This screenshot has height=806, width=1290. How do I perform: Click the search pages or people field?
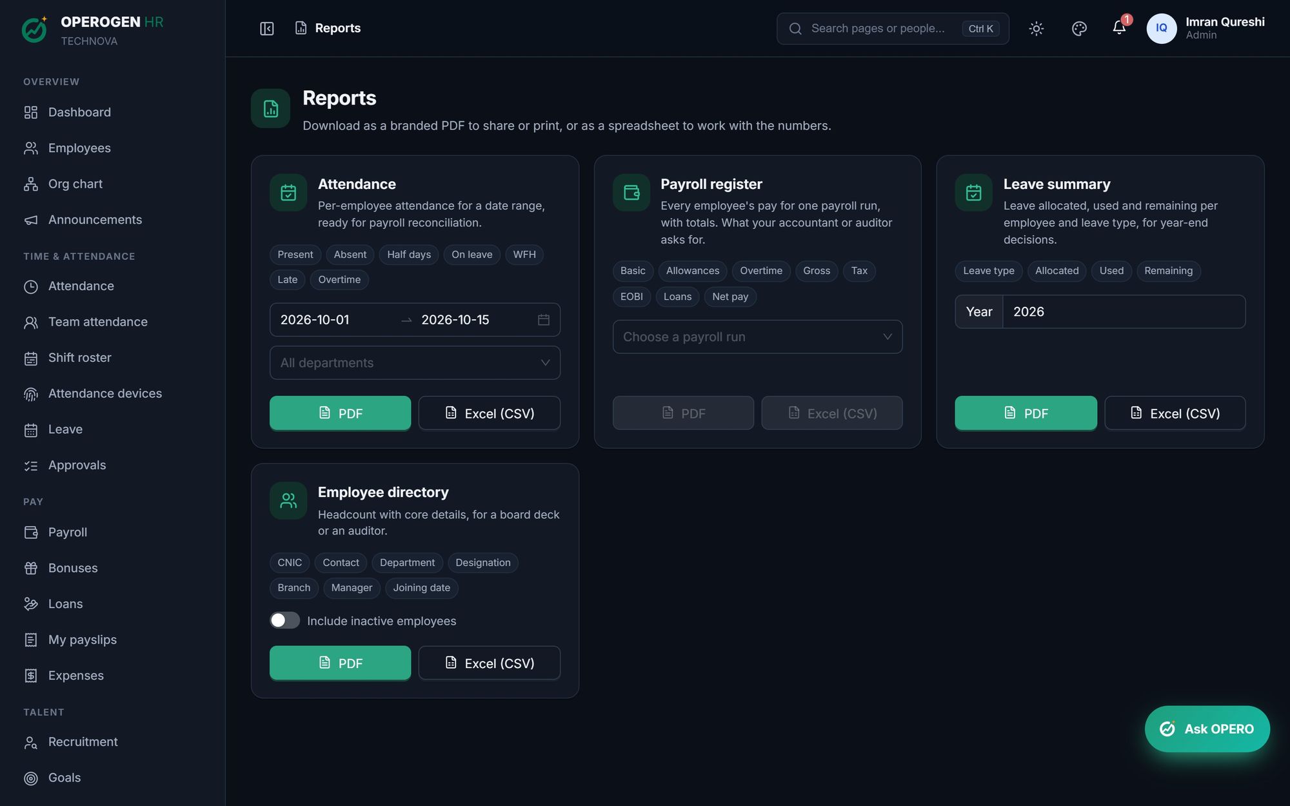[x=893, y=28]
